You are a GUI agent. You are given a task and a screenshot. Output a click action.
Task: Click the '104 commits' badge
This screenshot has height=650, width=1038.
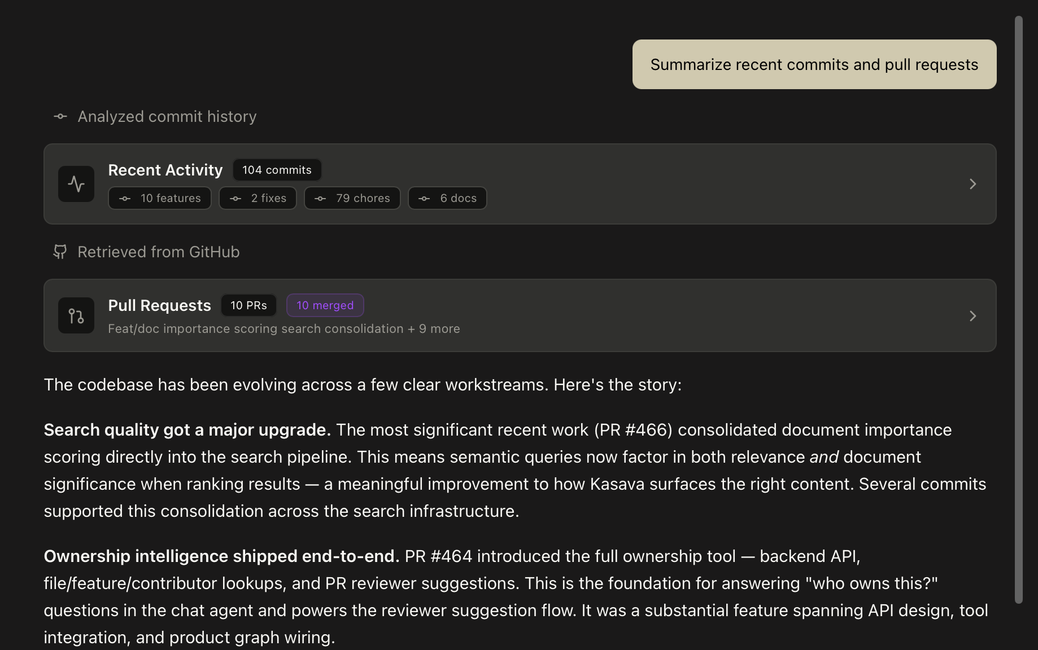click(x=277, y=169)
